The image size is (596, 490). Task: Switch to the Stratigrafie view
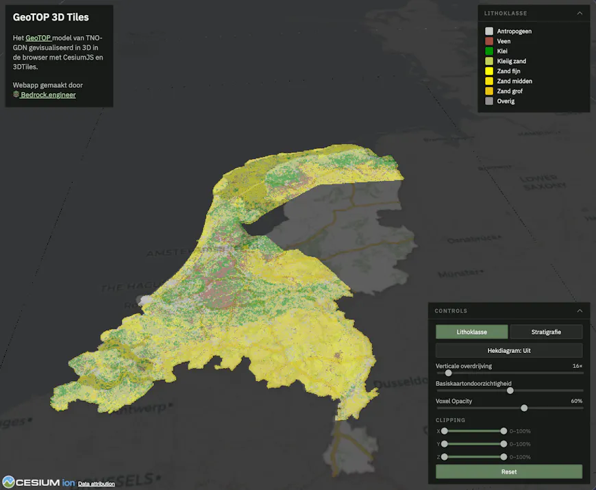(x=546, y=331)
